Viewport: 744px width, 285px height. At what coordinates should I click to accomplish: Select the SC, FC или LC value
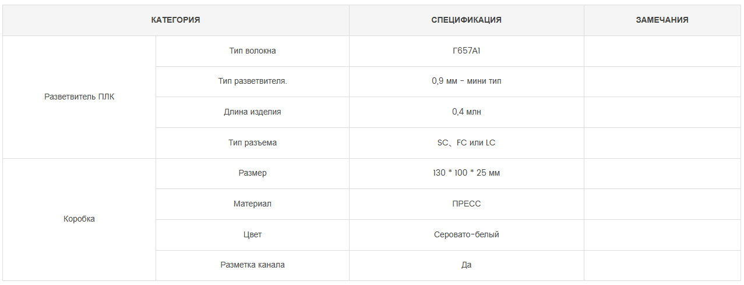(x=467, y=143)
